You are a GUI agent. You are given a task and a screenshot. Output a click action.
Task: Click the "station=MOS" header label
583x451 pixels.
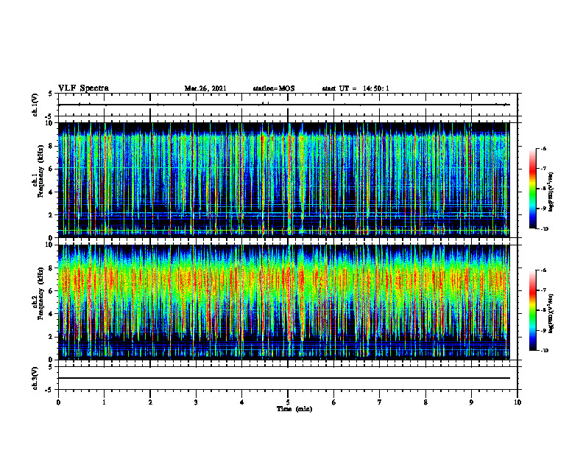[274, 88]
